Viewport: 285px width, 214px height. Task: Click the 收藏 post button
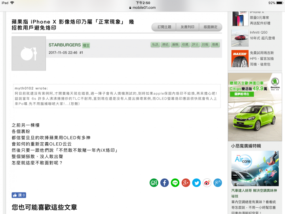pos(185,44)
